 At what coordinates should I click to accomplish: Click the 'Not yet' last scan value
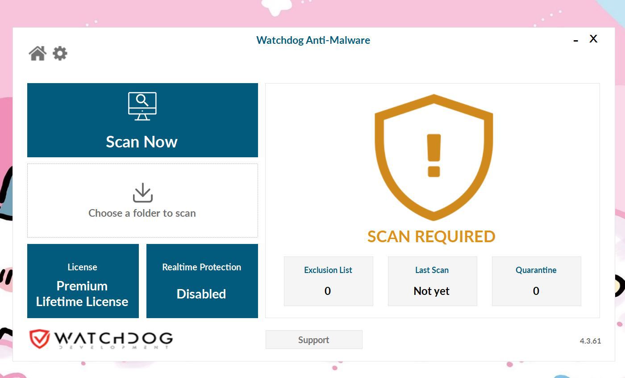[432, 291]
